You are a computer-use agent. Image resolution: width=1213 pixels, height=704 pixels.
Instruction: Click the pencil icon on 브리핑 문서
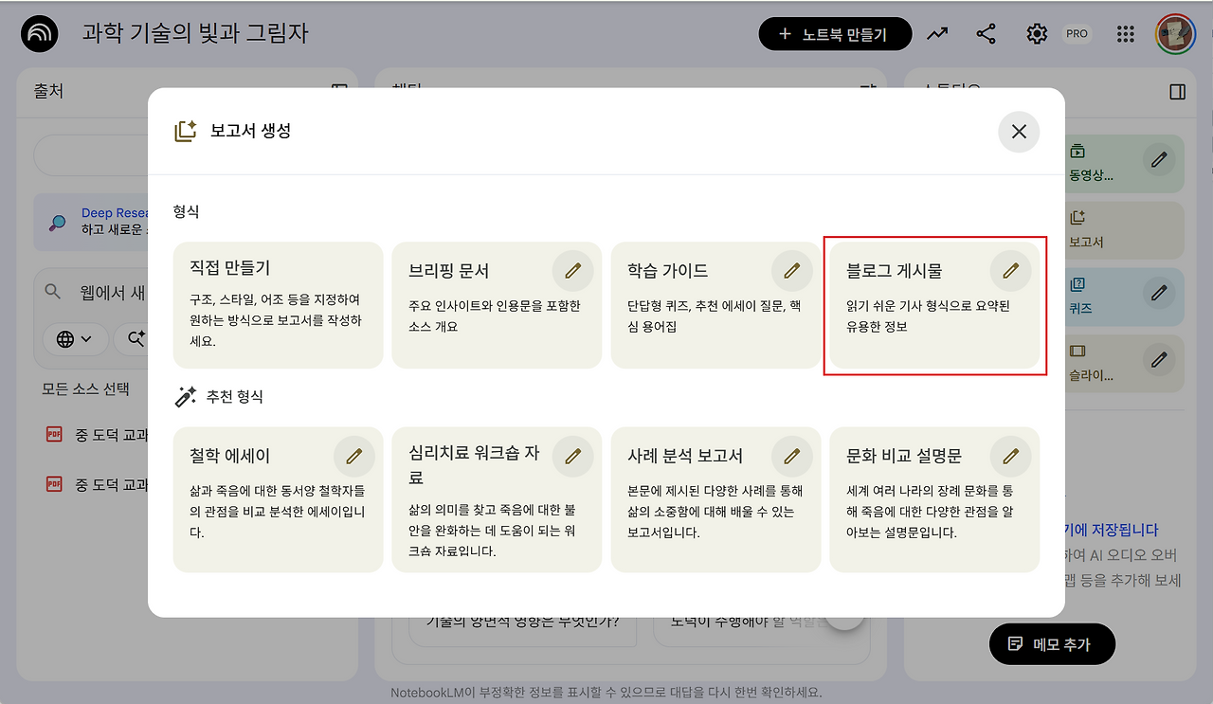click(x=572, y=271)
